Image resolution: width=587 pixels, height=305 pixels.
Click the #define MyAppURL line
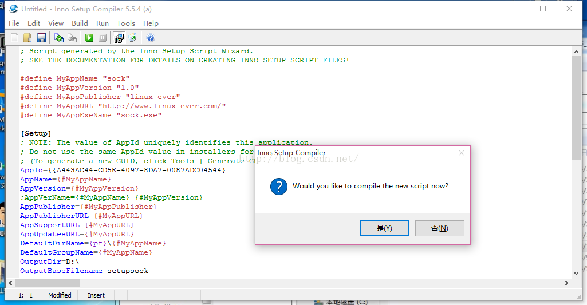123,106
